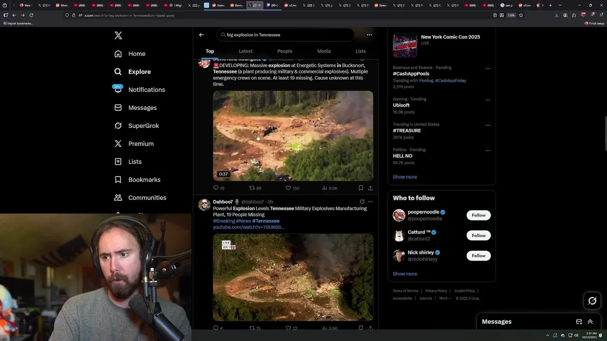Open more options for #TREASURE trend
This screenshot has height=341, width=607.
click(x=488, y=126)
